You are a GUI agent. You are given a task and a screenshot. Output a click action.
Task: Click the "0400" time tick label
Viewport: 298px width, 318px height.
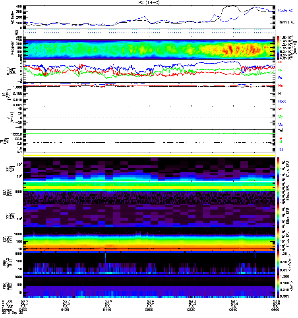click(23, 310)
